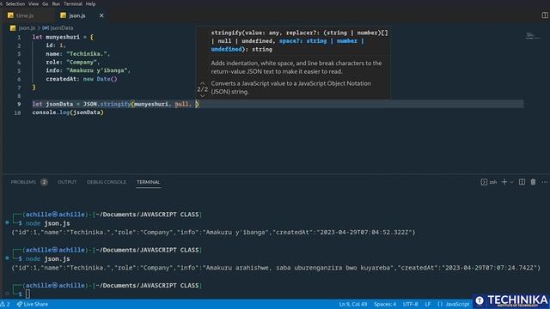The width and height of the screenshot is (550, 309).
Task: Change end of line sequence LF
Action: [x=428, y=304]
